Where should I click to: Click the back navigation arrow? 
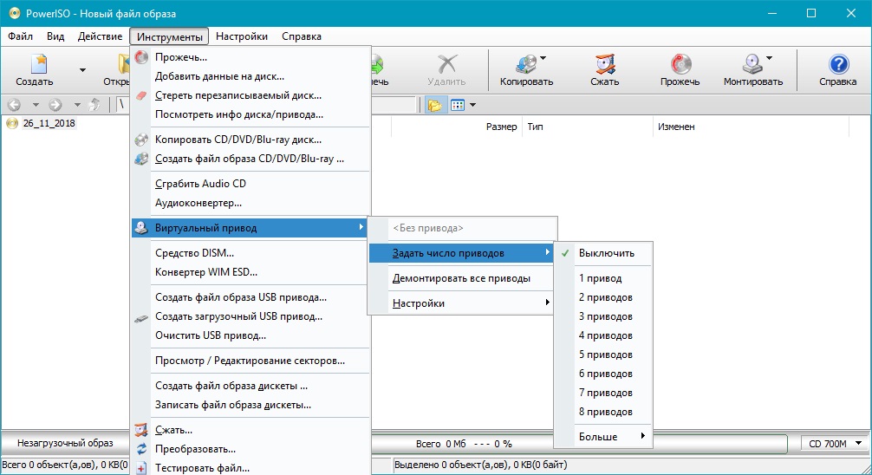click(14, 105)
